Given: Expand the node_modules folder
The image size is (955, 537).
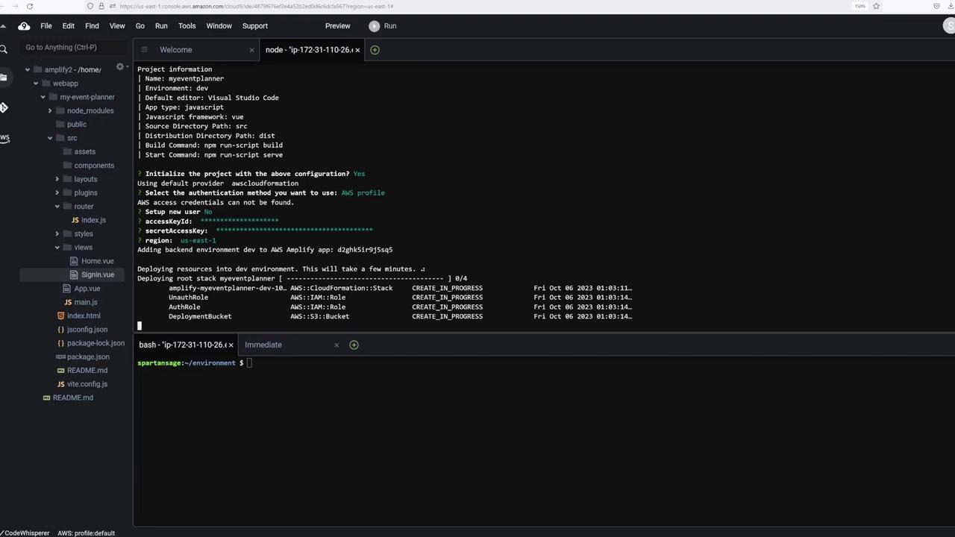Looking at the screenshot, I should [50, 110].
